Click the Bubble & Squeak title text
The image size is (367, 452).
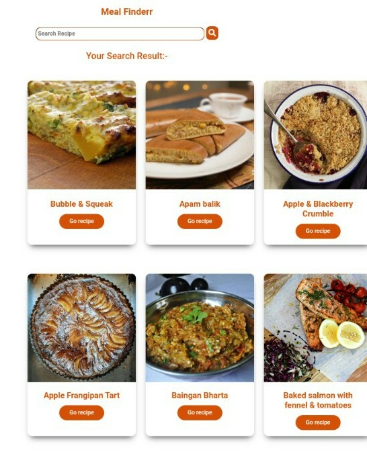[x=81, y=204]
